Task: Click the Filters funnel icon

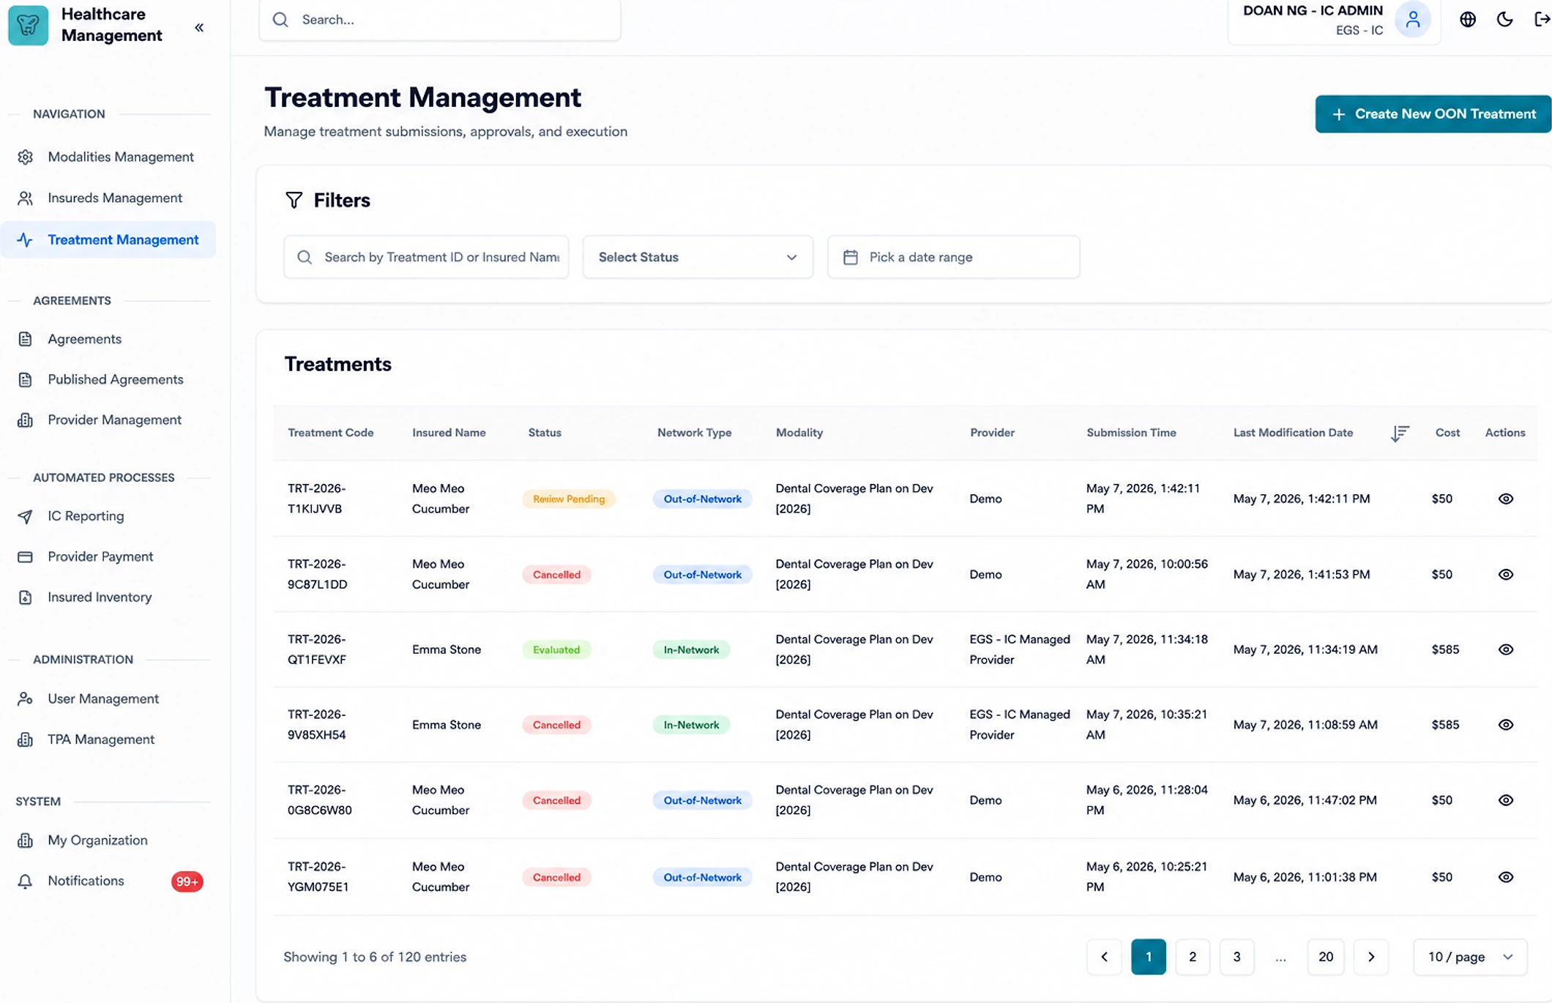Action: pos(294,200)
